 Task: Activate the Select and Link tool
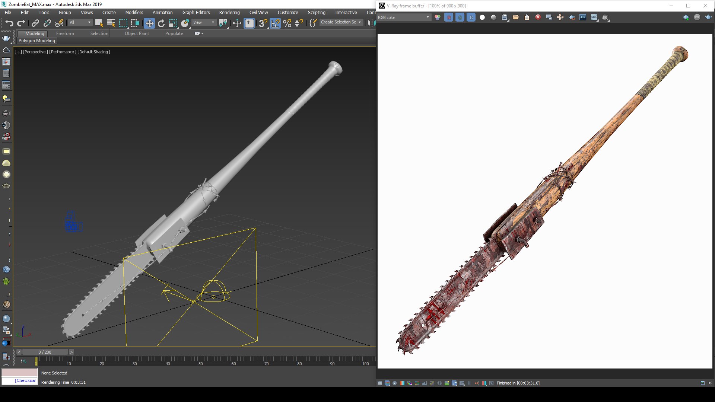35,23
